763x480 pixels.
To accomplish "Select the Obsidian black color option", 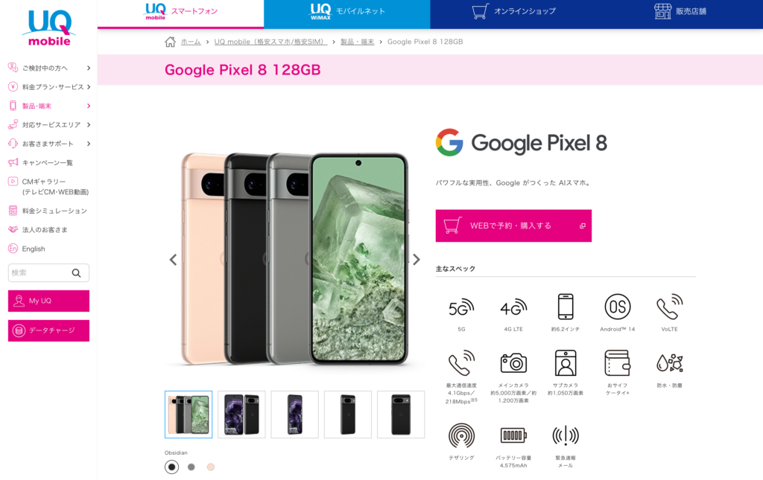I will [171, 467].
